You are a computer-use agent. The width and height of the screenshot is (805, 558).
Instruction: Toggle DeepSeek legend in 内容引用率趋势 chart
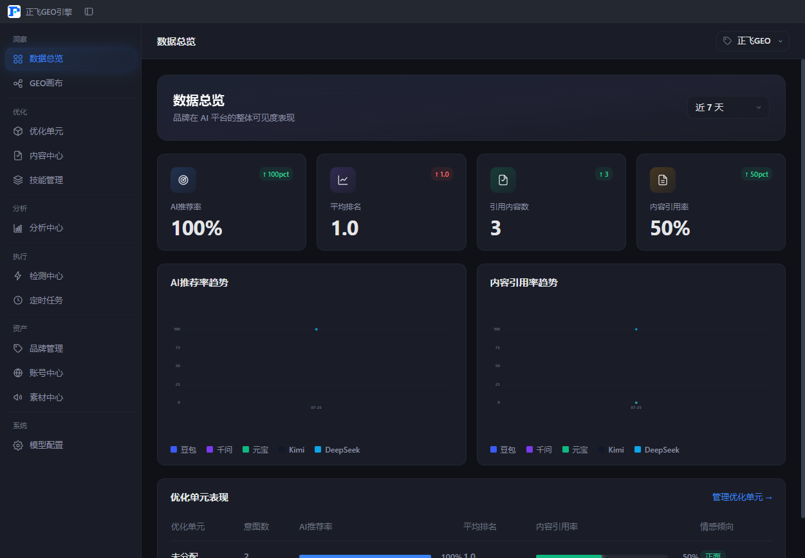[656, 450]
